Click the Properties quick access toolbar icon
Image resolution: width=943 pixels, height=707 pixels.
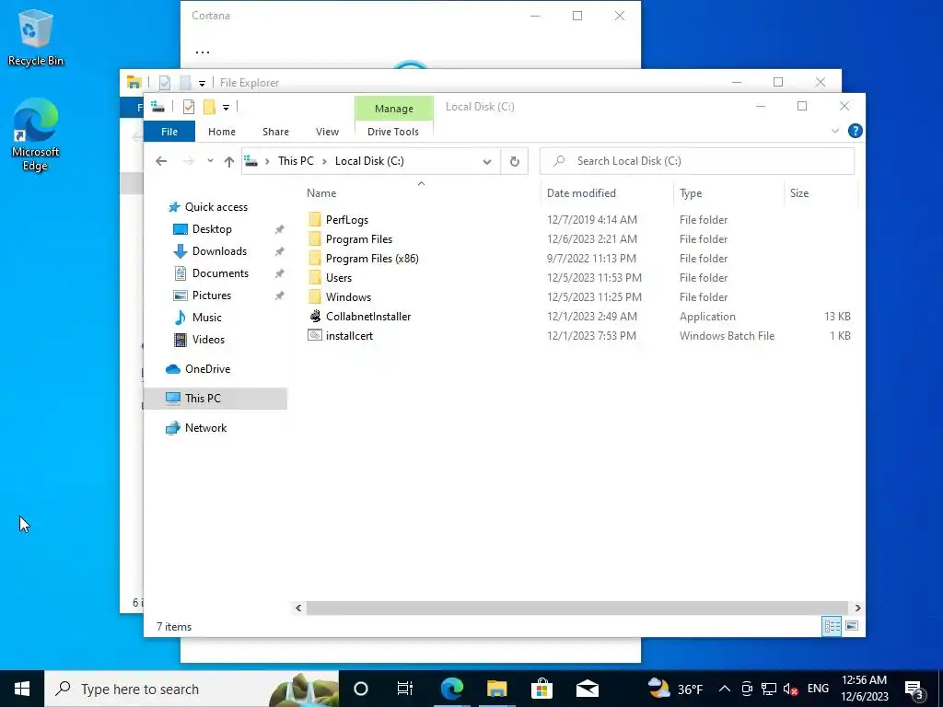(x=188, y=107)
